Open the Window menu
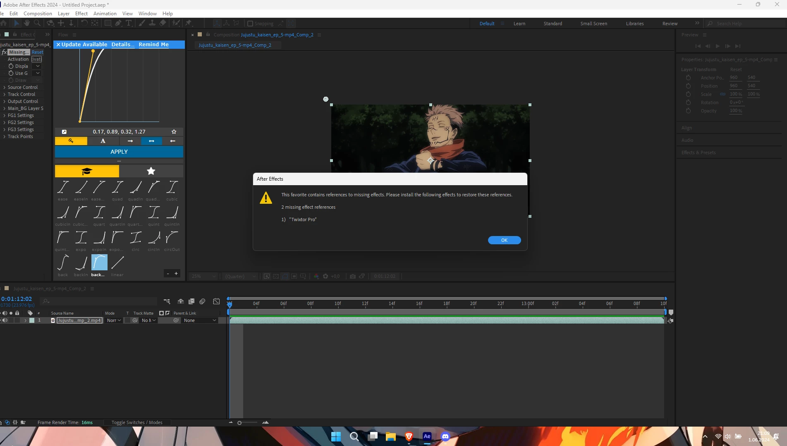Screen dimensions: 787x446 coord(148,13)
